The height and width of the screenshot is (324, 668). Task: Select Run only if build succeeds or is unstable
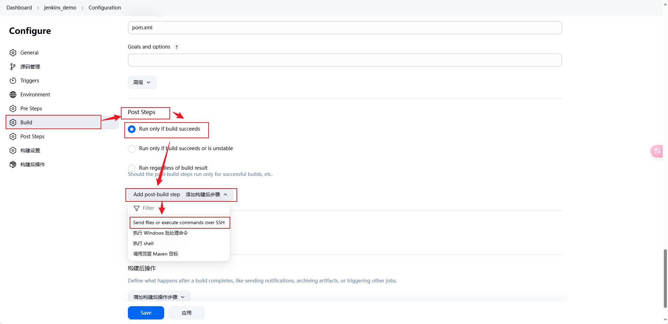(132, 149)
